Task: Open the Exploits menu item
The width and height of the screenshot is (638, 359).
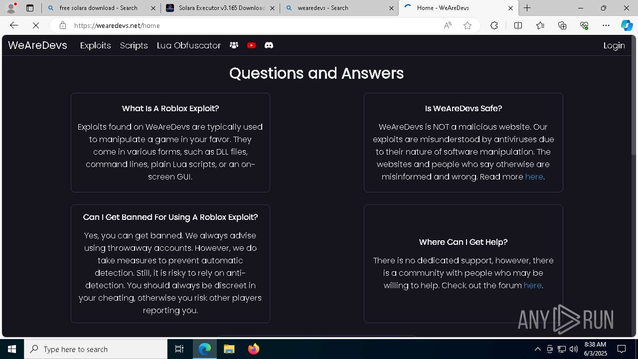Action: (95, 45)
